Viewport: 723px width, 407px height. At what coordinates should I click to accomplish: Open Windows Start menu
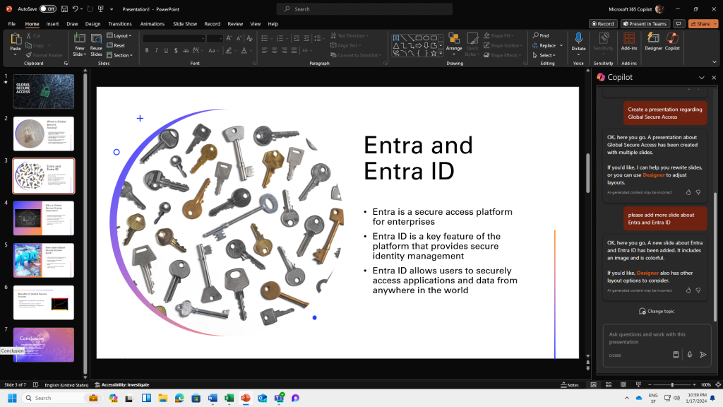coord(13,398)
